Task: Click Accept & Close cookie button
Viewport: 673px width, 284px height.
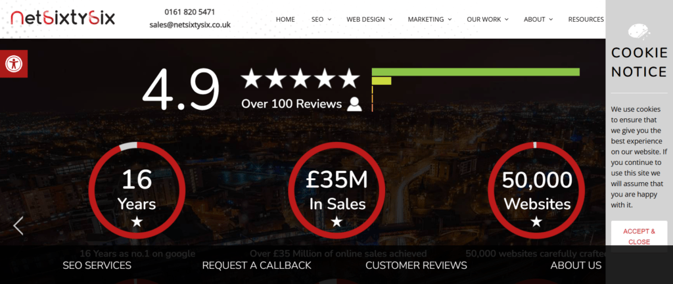Action: tap(639, 237)
